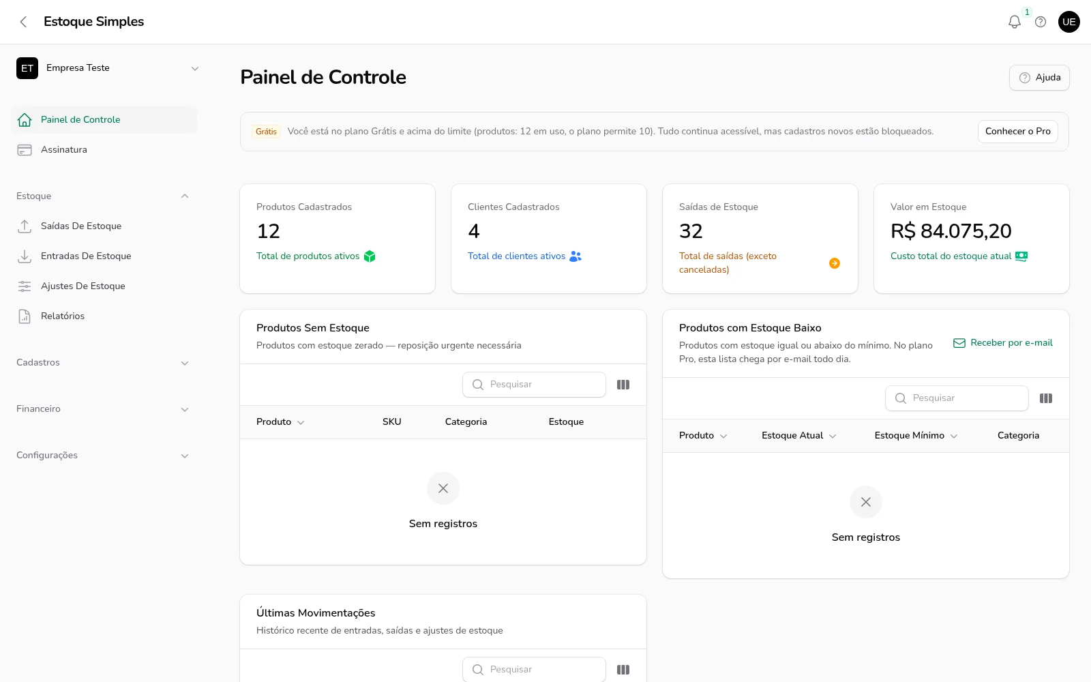Click the Ajuda button
1091x682 pixels.
click(x=1039, y=78)
